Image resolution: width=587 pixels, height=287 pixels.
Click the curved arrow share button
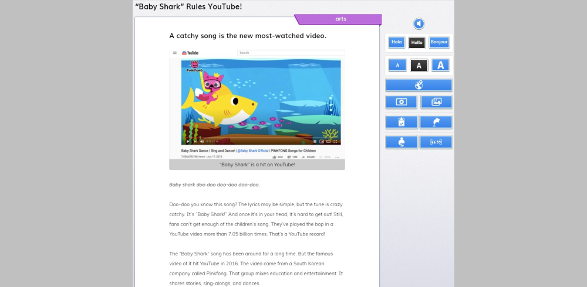(436, 122)
